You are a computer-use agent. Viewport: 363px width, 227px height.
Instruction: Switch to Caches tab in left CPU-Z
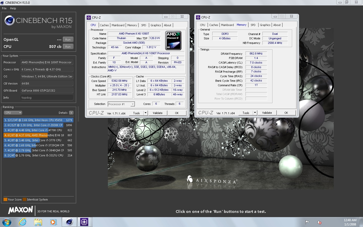click(x=104, y=25)
